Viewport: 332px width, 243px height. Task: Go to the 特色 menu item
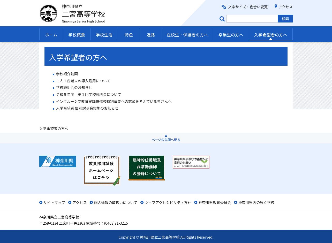tap(129, 35)
